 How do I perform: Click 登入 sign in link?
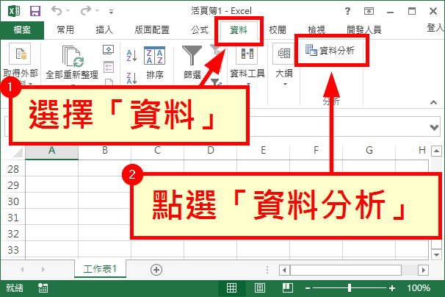435,28
